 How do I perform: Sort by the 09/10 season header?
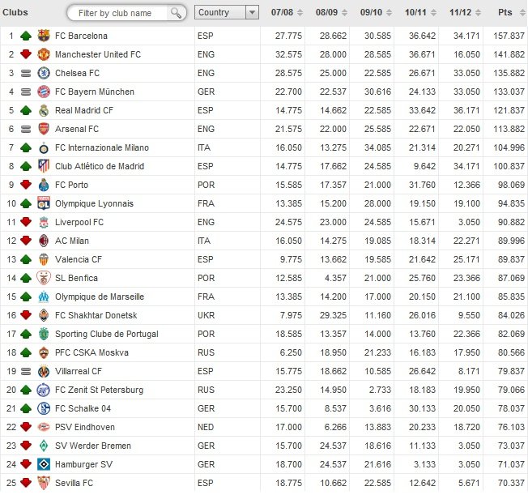pos(375,13)
